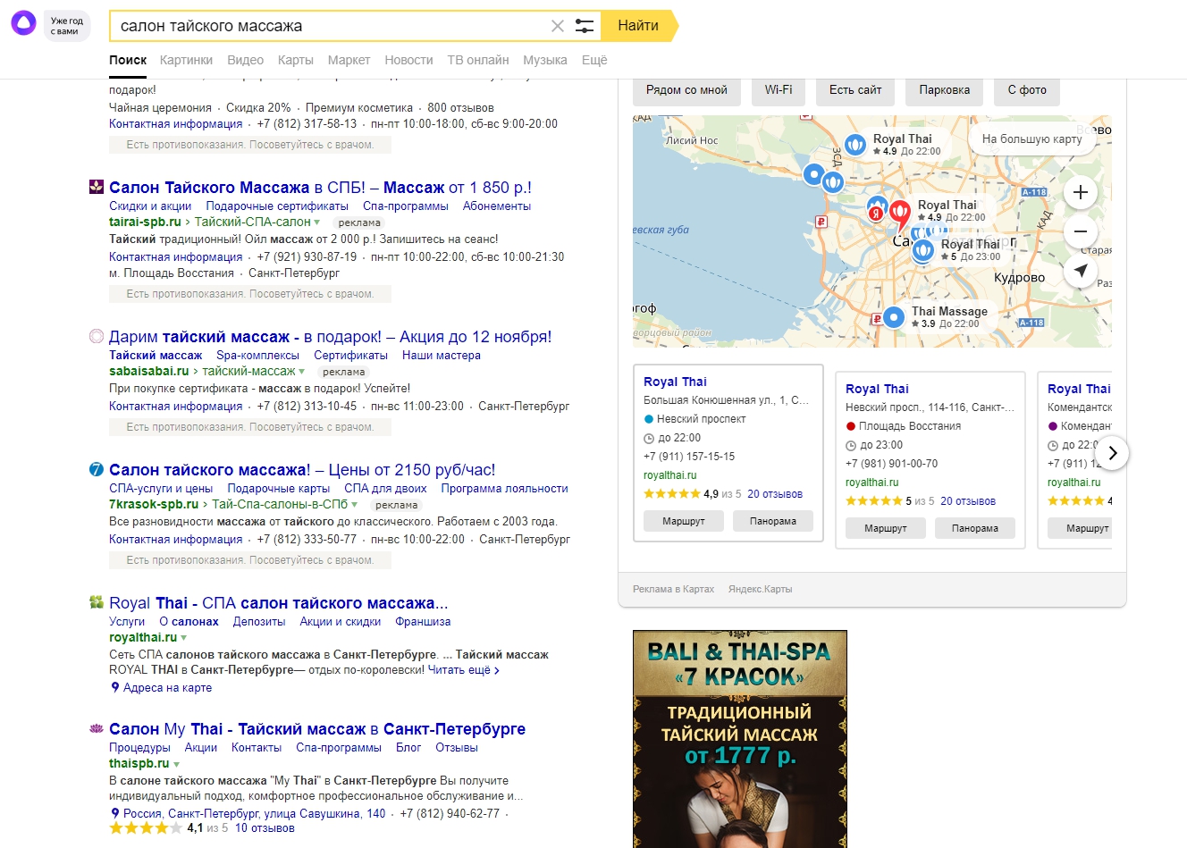The height and width of the screenshot is (848, 1187).
Task: Open Дарим тайский массаж result title
Action: pos(330,337)
